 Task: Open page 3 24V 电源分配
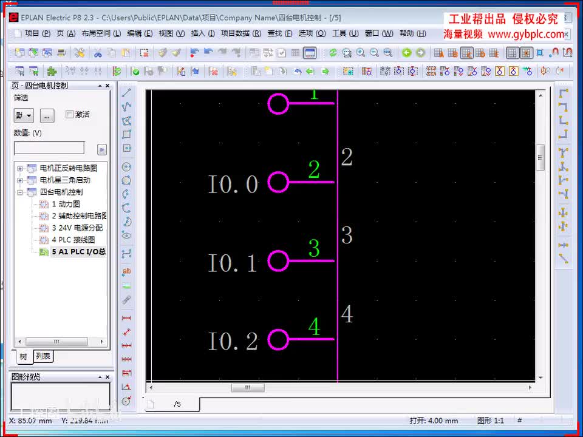pyautogui.click(x=77, y=228)
